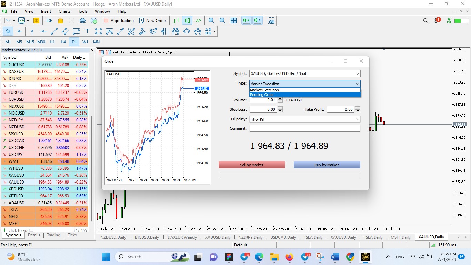This screenshot has width=471, height=265.
Task: Click the Take Profit value field
Action: 341,109
